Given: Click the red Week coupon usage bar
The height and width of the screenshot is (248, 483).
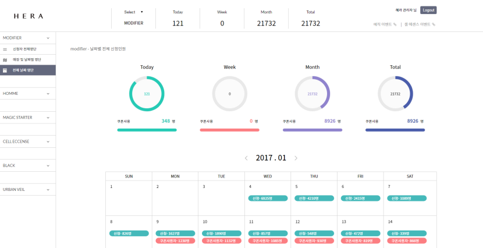Looking at the screenshot, I should coord(229,130).
